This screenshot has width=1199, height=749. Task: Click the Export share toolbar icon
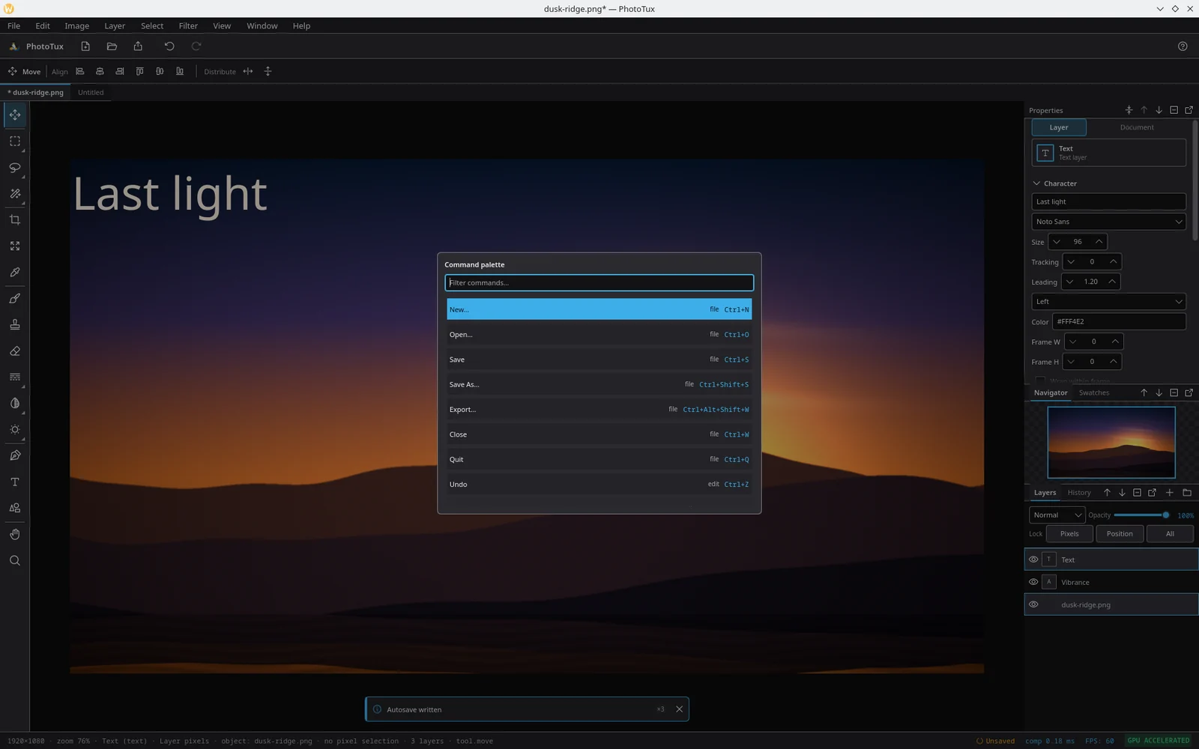(138, 46)
